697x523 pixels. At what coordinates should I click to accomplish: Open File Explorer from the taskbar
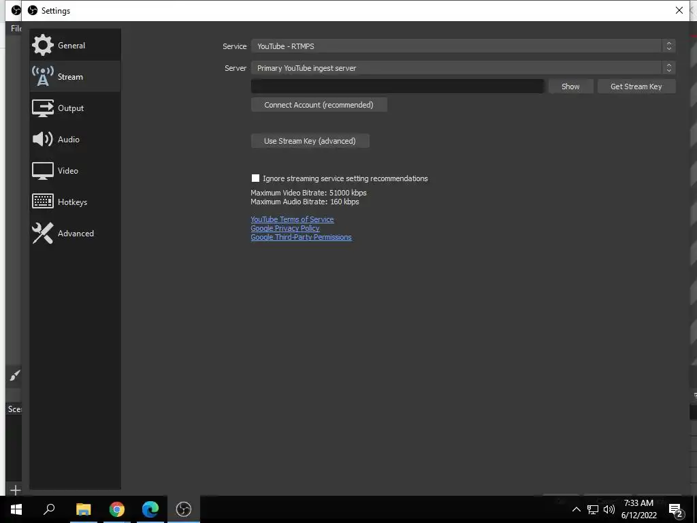pyautogui.click(x=83, y=509)
